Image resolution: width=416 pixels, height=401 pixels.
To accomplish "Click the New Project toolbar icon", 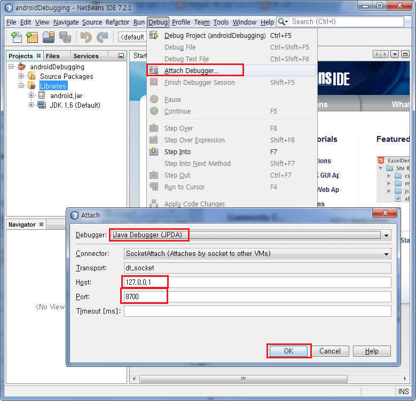I will tap(32, 37).
